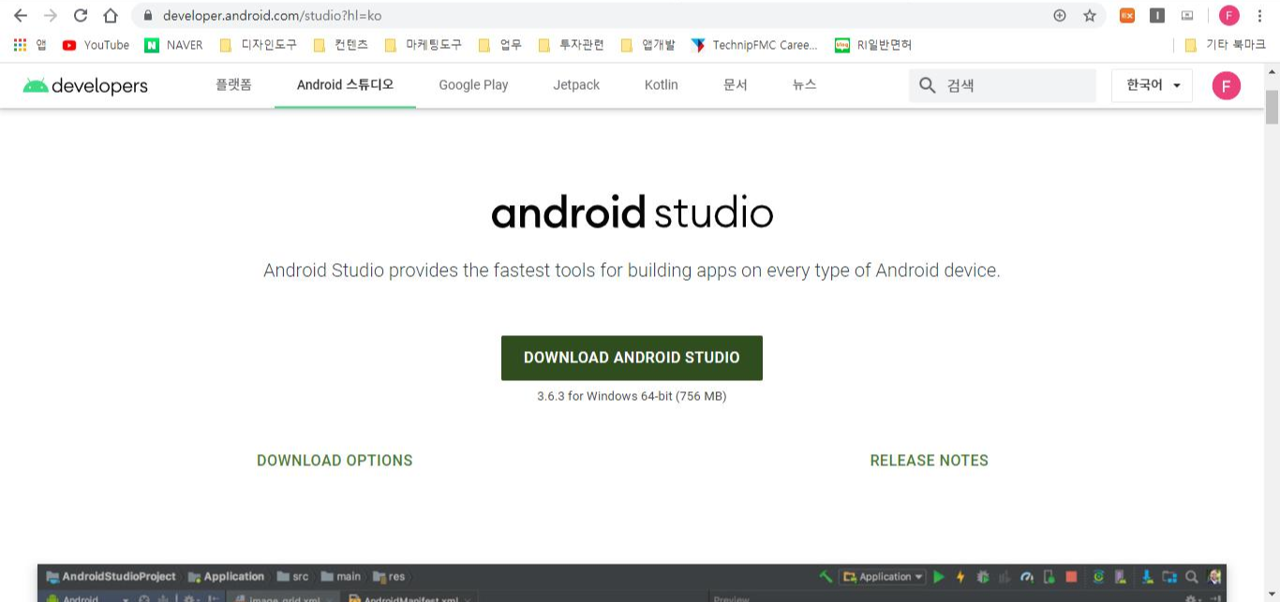Focus the 검색 search field
This screenshot has width=1280, height=602.
pos(1002,85)
